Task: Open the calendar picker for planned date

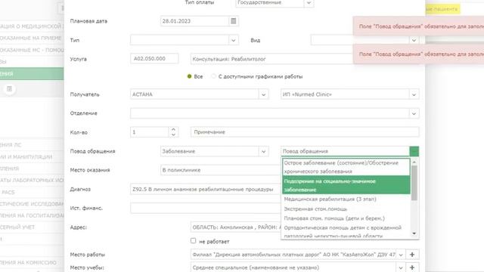Action: coord(234,21)
